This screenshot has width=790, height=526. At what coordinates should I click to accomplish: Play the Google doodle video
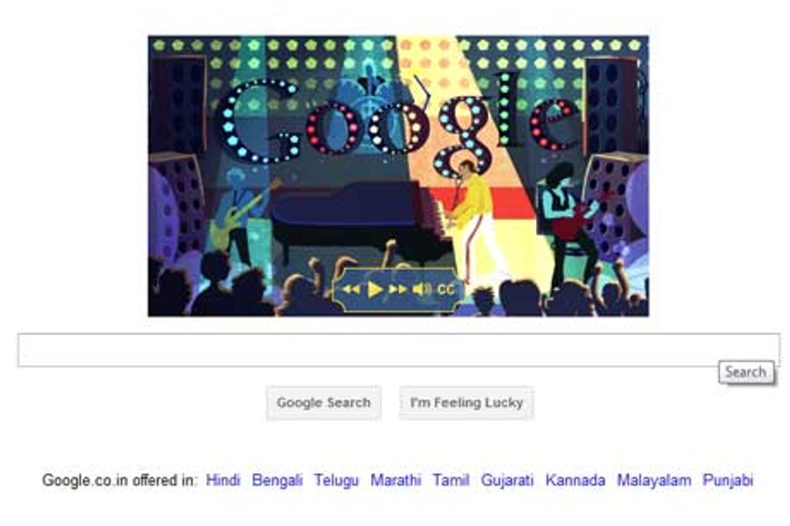[374, 290]
